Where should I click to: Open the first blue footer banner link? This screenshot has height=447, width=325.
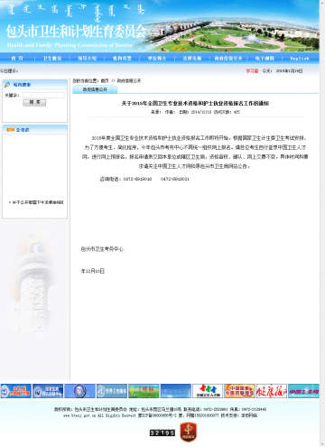point(15,391)
